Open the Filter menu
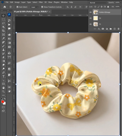 click(41, 2)
